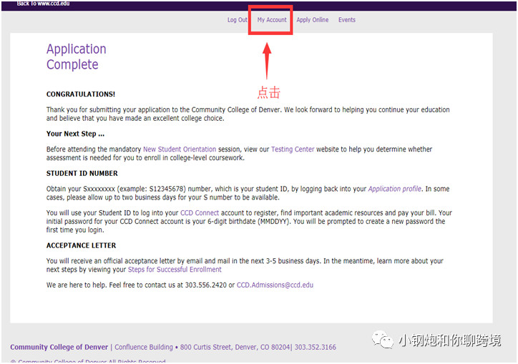The width and height of the screenshot is (518, 364).
Task: Select Log Out in top navigation
Action: click(x=238, y=20)
